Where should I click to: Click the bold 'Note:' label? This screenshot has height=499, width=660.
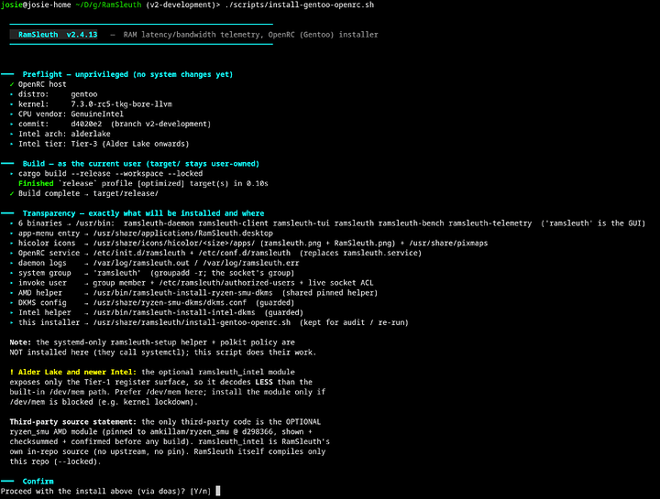coord(20,342)
